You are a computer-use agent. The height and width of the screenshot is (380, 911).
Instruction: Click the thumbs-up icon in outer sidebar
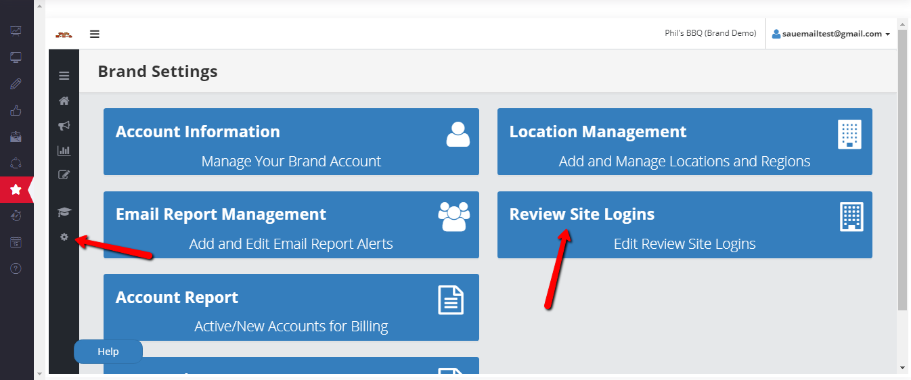[16, 110]
